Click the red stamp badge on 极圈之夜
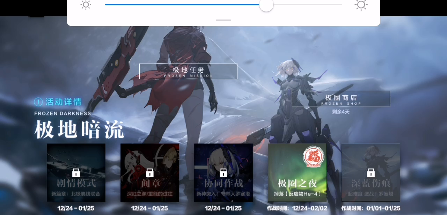Screen dimensions: 447x215 314,156
